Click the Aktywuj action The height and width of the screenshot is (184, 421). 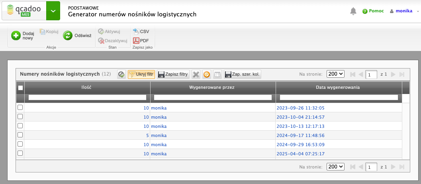109,31
